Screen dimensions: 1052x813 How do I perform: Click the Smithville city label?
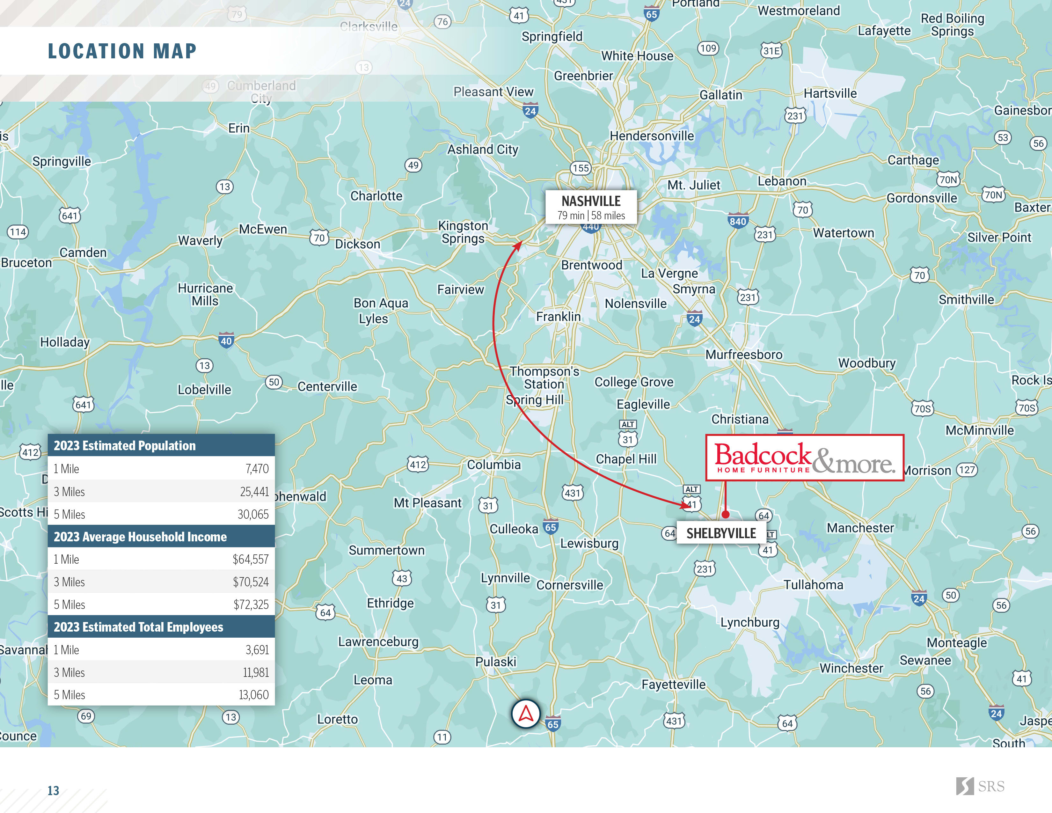[966, 300]
